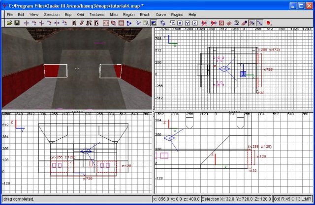Open the Help menu
The width and height of the screenshot is (315, 205).
[x=192, y=15]
